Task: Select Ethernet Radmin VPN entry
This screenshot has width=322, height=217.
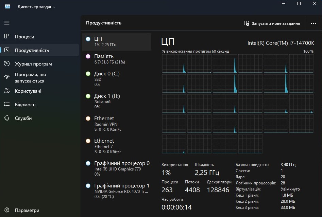Action: click(117, 124)
